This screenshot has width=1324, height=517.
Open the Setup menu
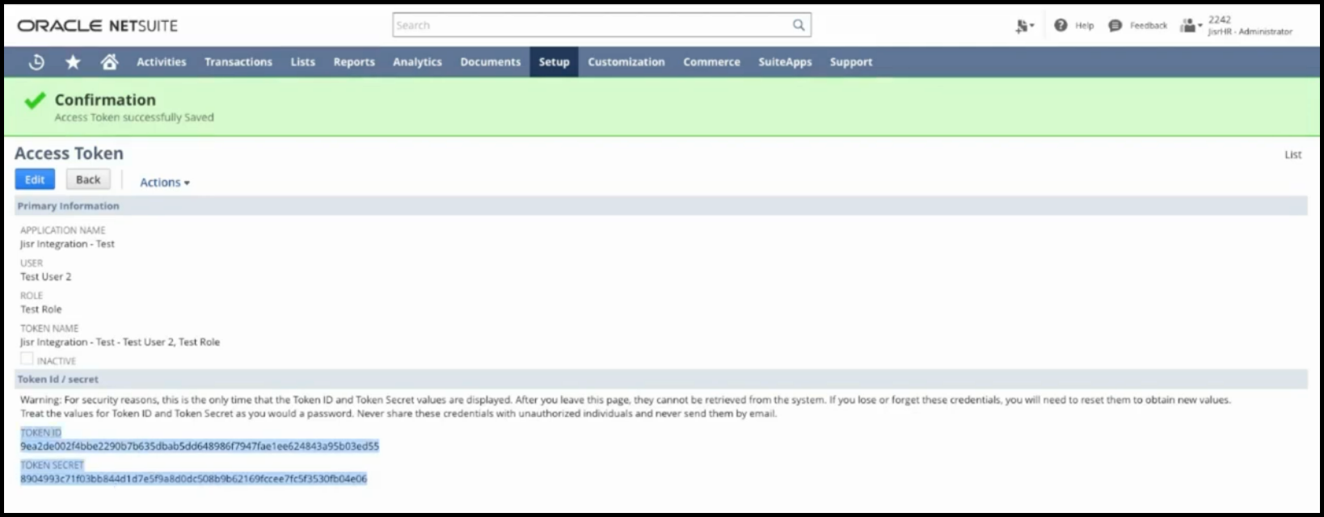pyautogui.click(x=554, y=62)
